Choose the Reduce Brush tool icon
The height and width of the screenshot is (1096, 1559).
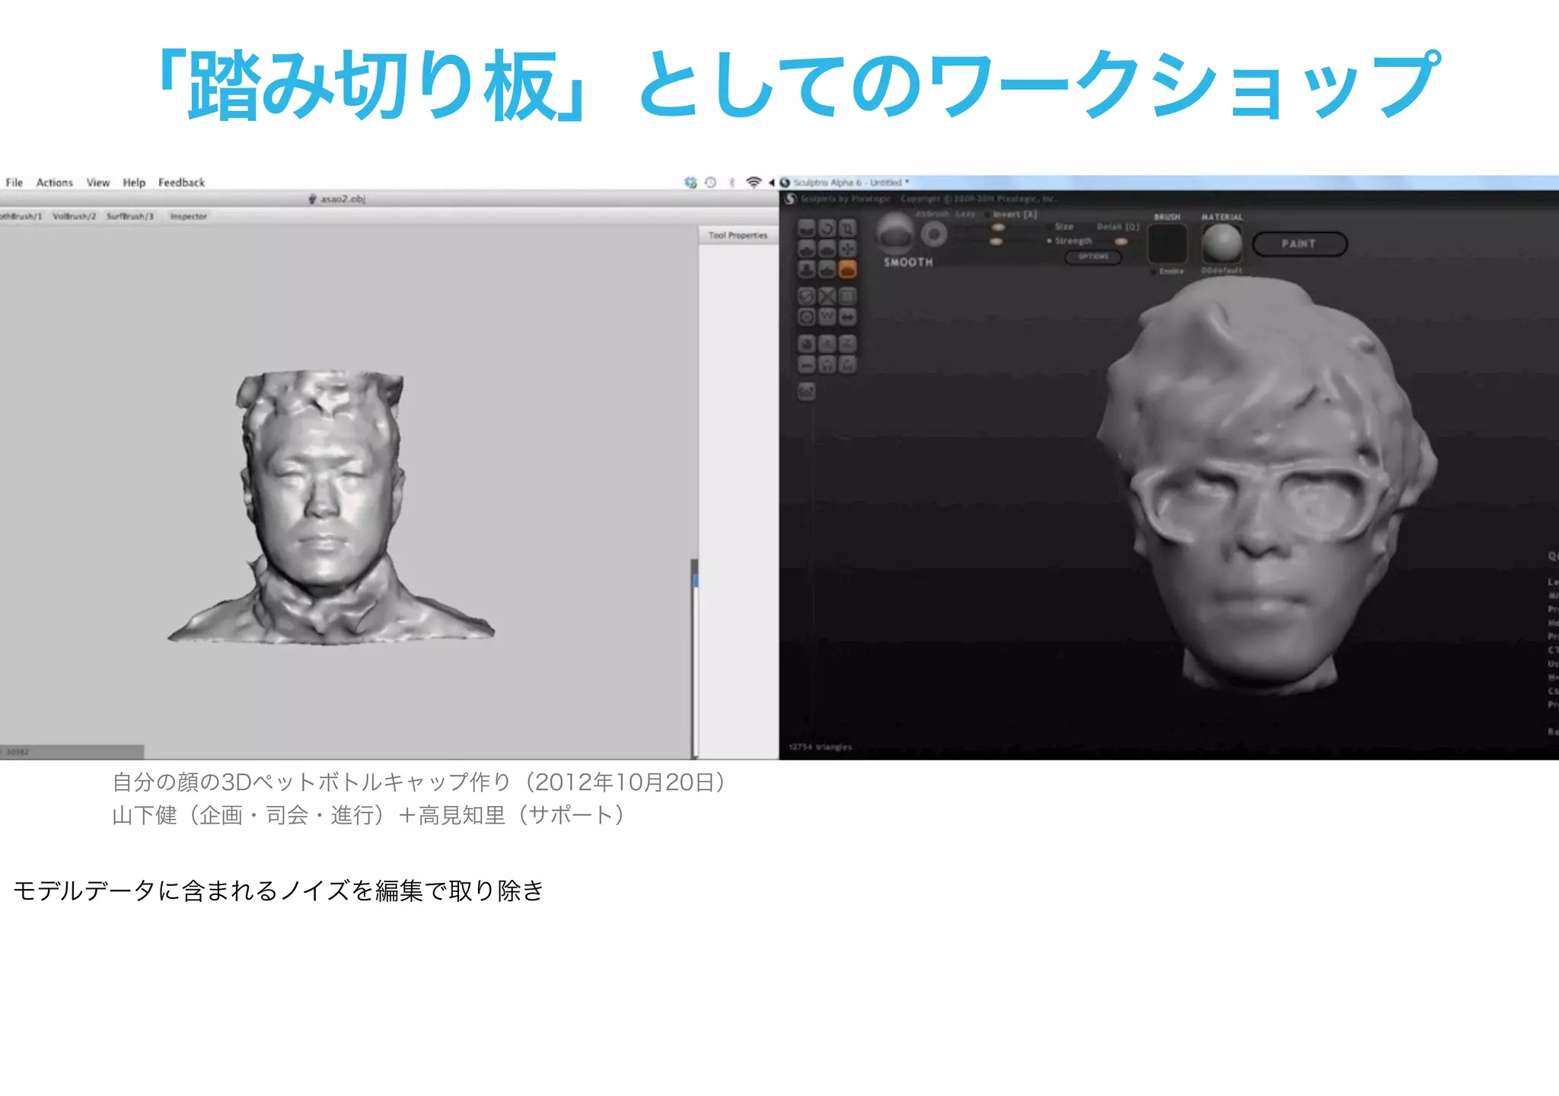pyautogui.click(x=806, y=297)
